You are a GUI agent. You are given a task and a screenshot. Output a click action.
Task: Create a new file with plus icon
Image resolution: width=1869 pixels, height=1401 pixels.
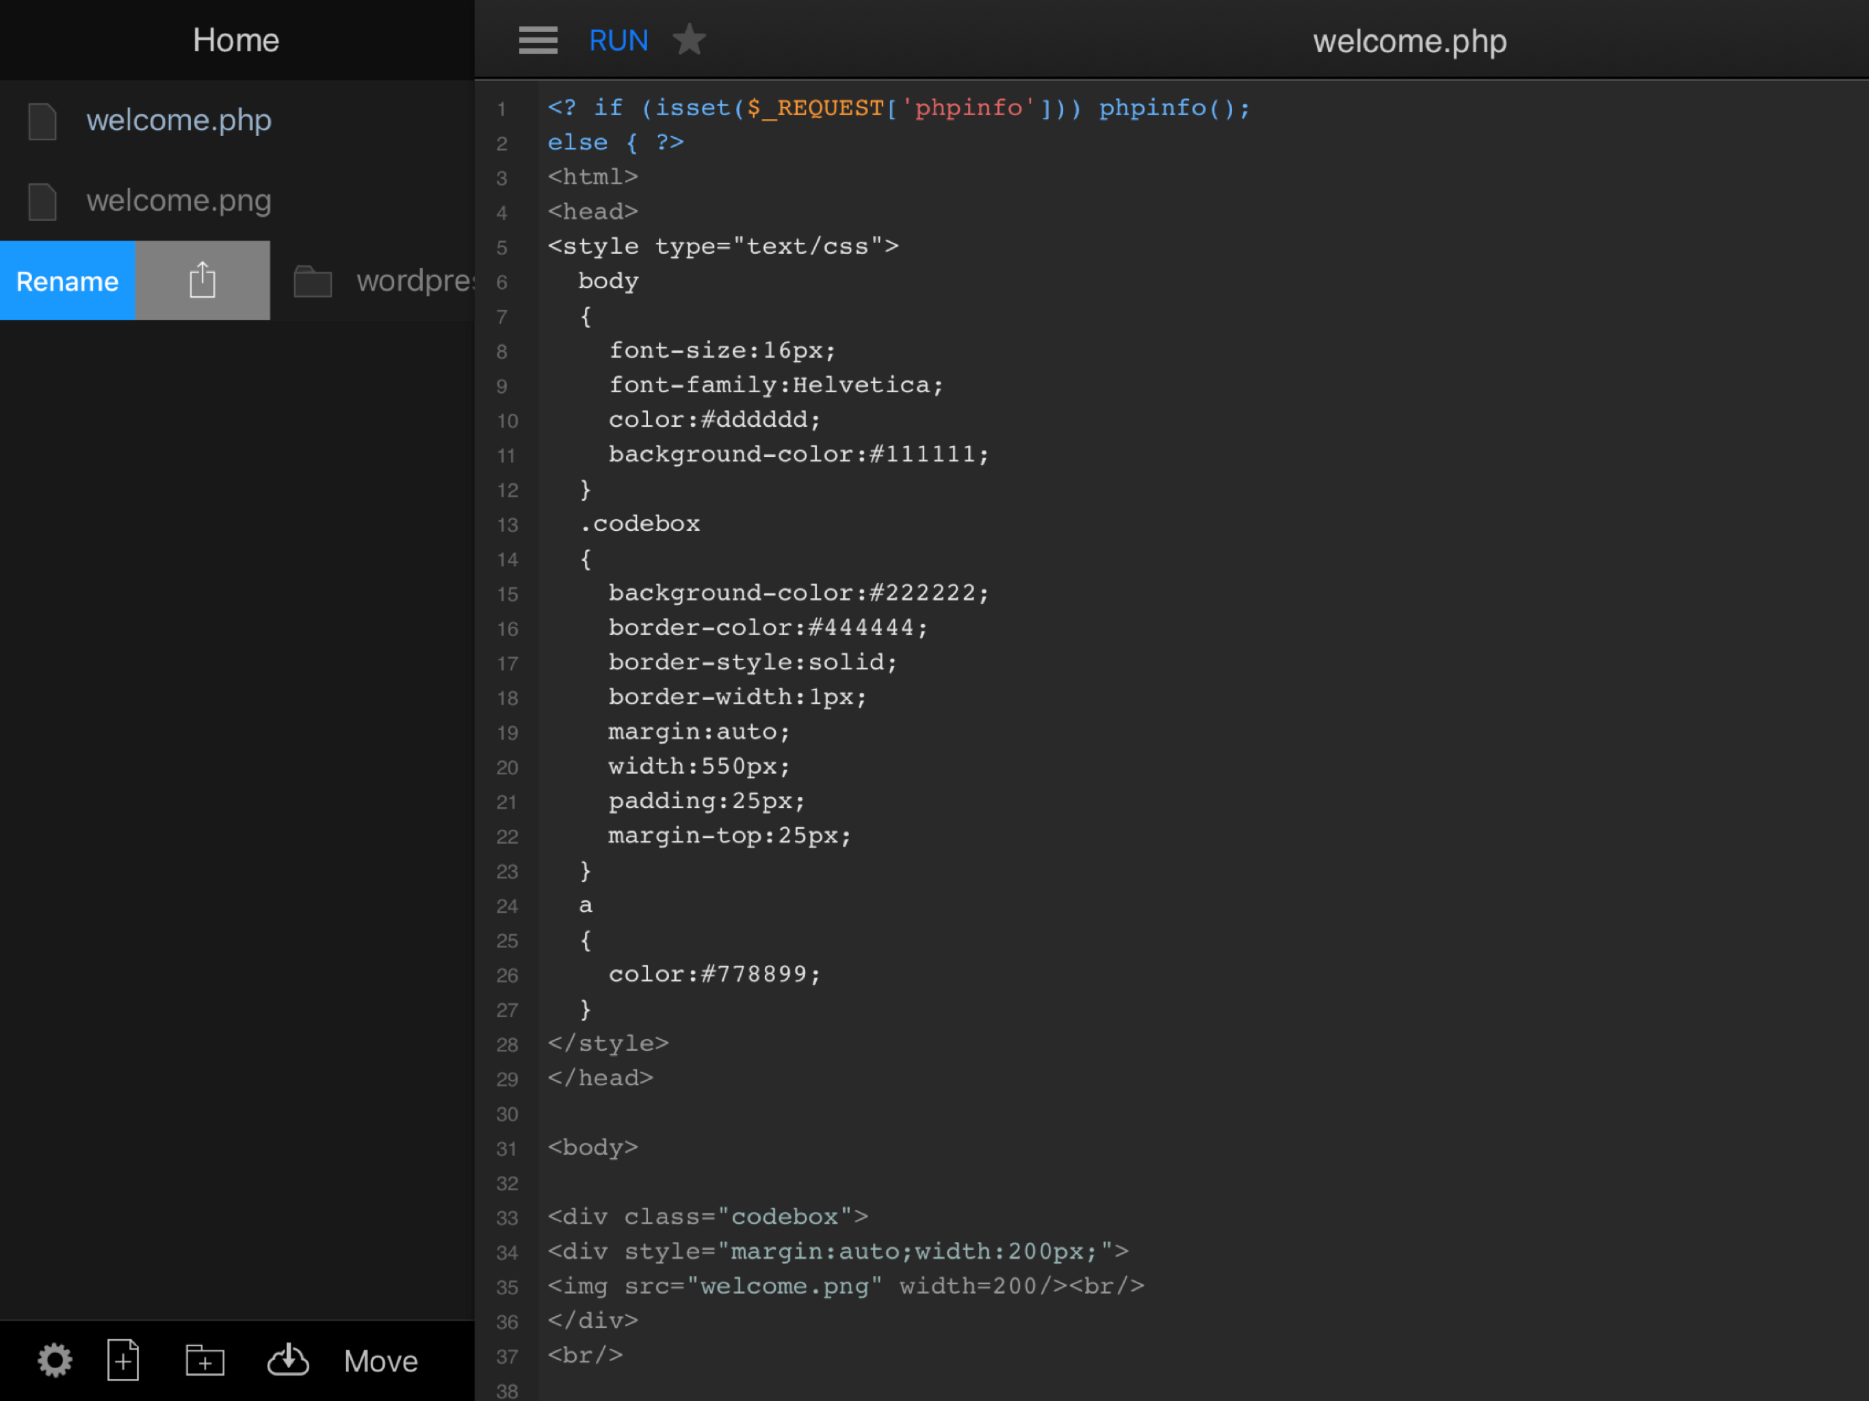pos(123,1359)
